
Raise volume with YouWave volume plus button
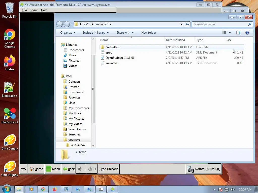92,169
